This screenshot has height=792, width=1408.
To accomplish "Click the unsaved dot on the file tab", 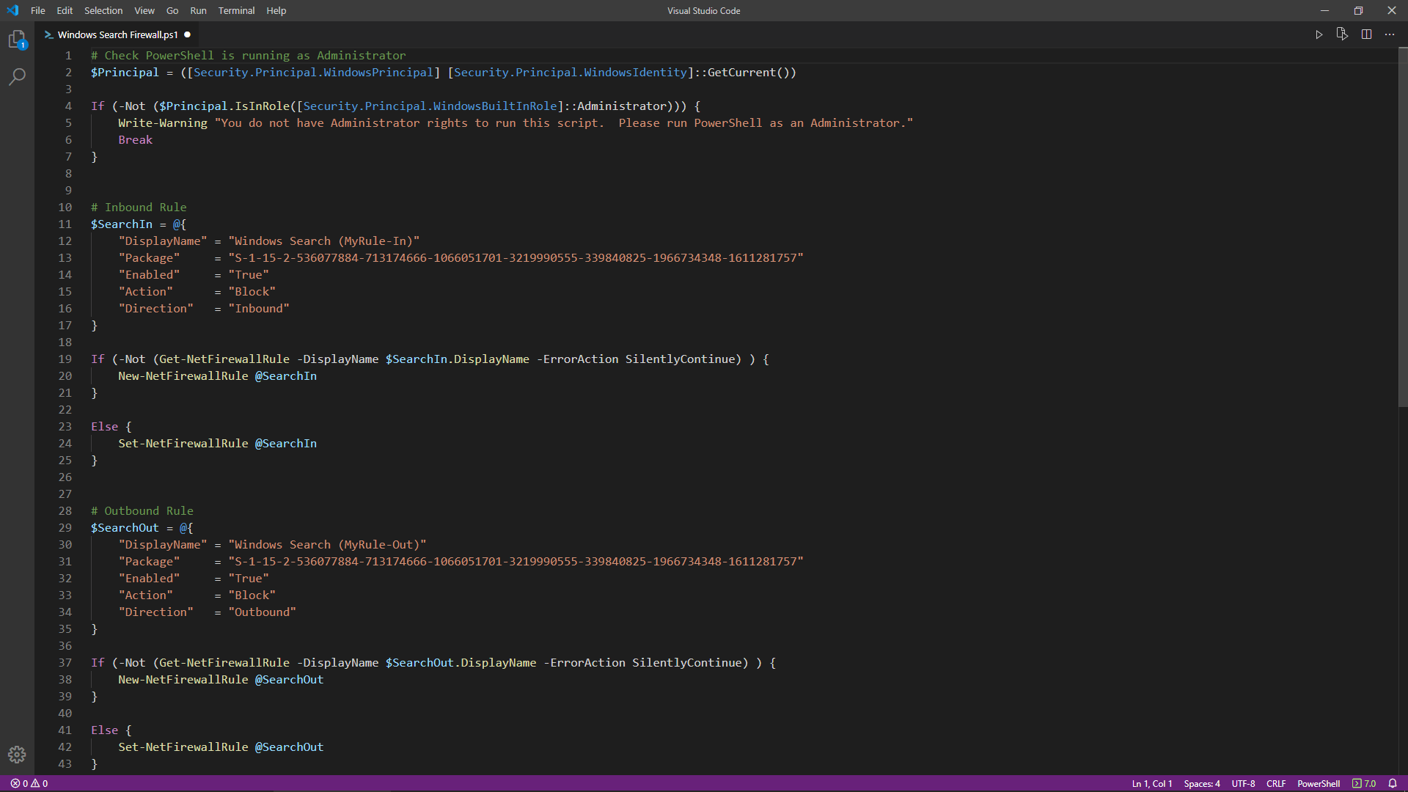I will coord(188,34).
